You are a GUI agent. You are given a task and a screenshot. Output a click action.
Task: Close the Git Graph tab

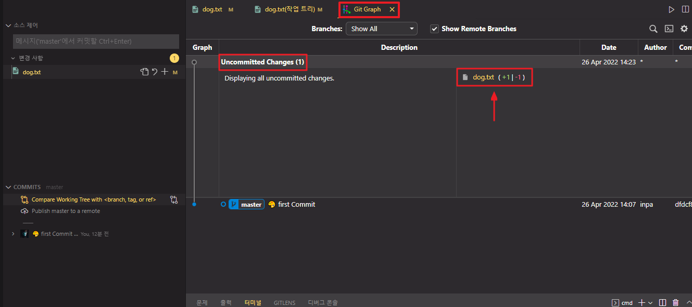coord(392,9)
